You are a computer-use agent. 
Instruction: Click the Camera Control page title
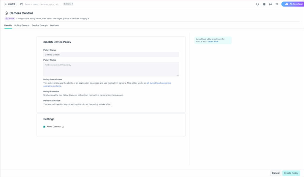point(21,13)
